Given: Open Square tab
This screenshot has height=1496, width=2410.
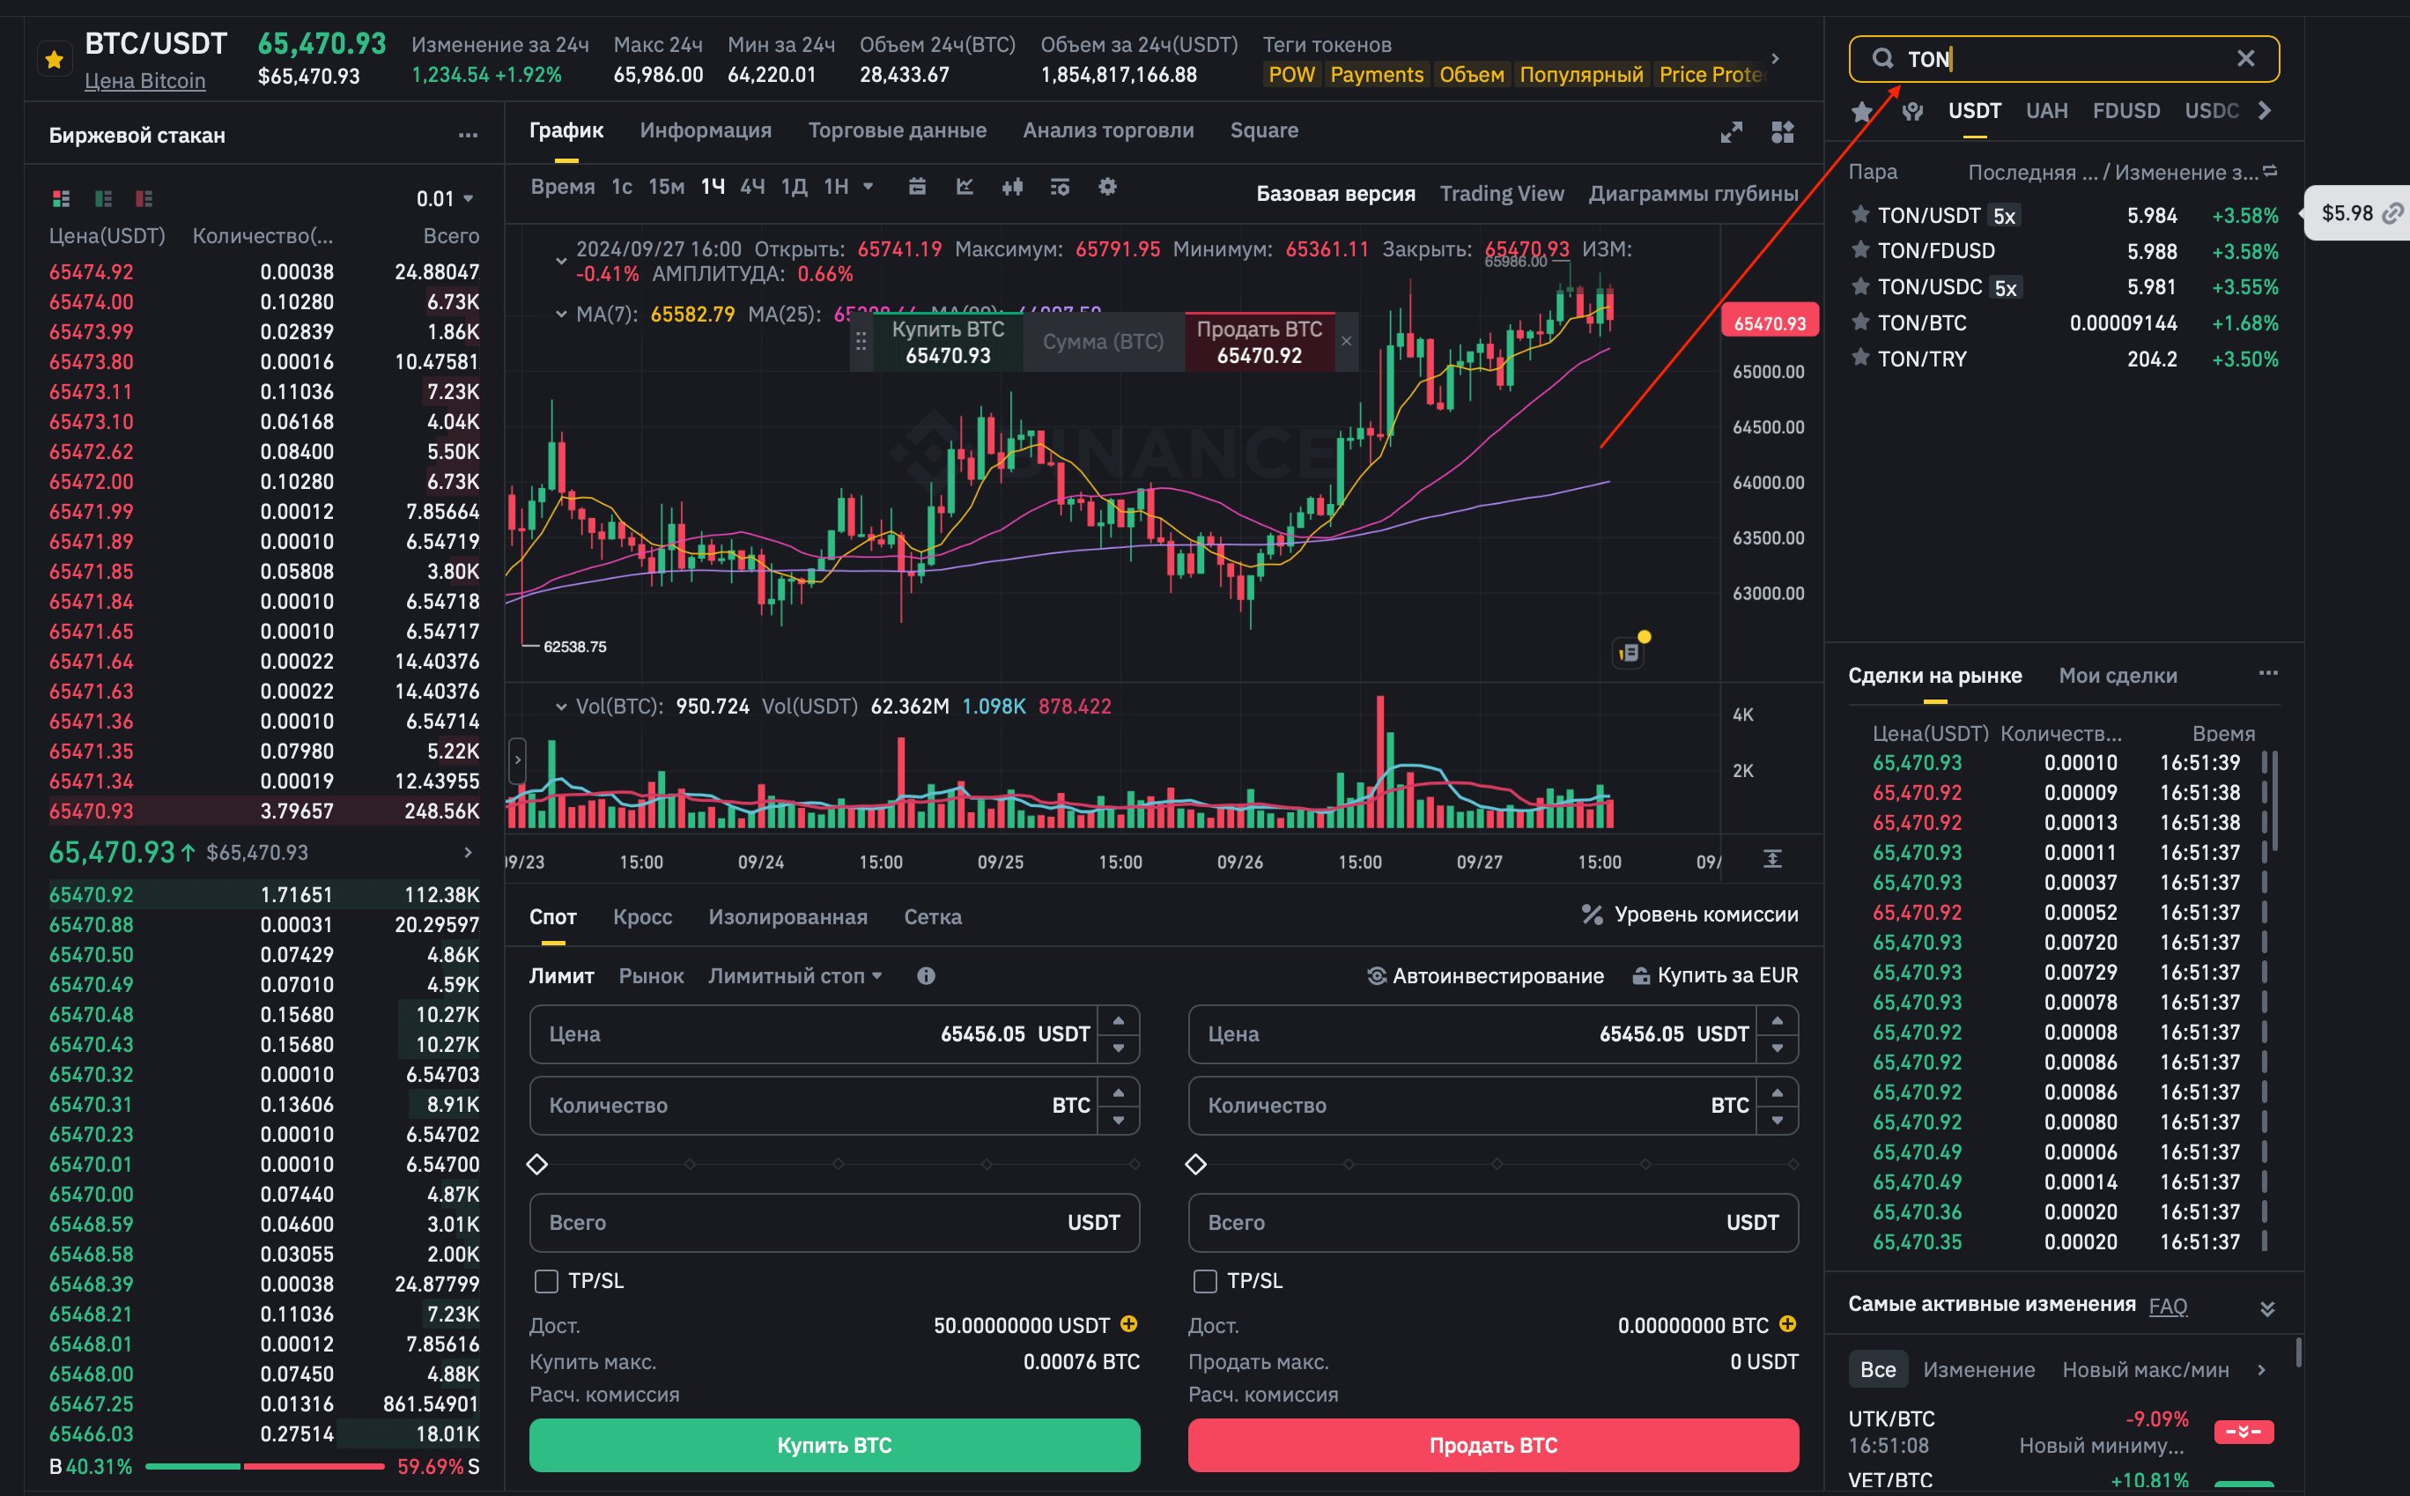Looking at the screenshot, I should tap(1264, 130).
